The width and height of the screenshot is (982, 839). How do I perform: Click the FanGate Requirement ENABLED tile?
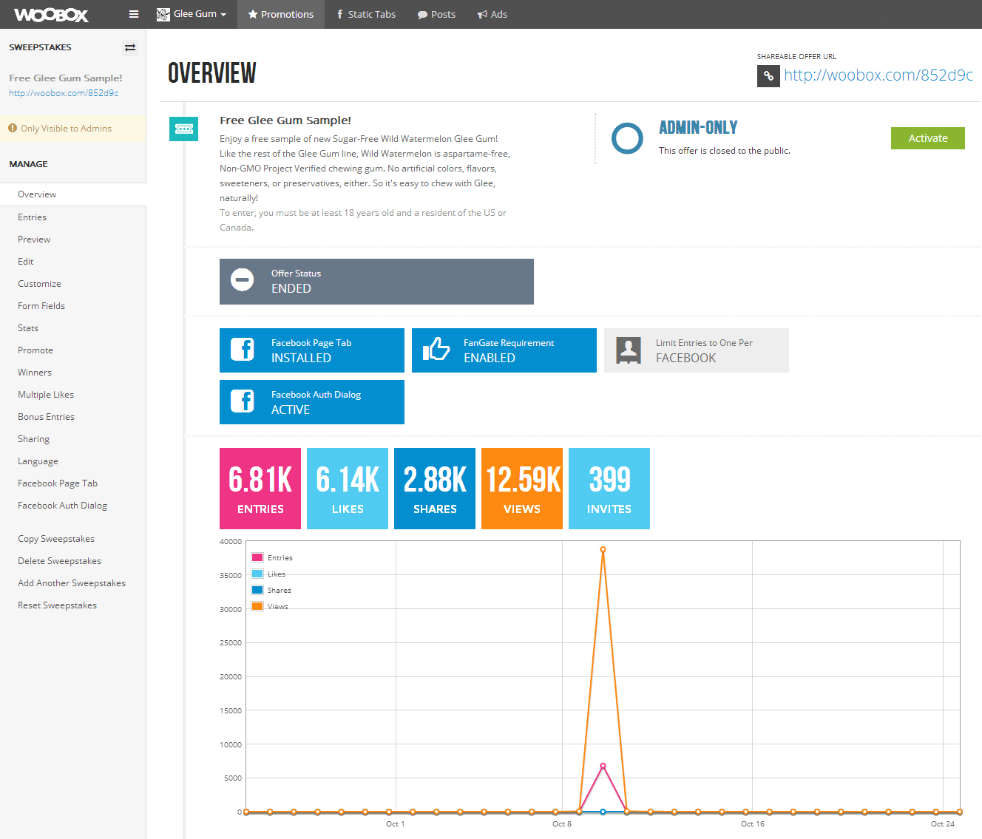(x=504, y=350)
